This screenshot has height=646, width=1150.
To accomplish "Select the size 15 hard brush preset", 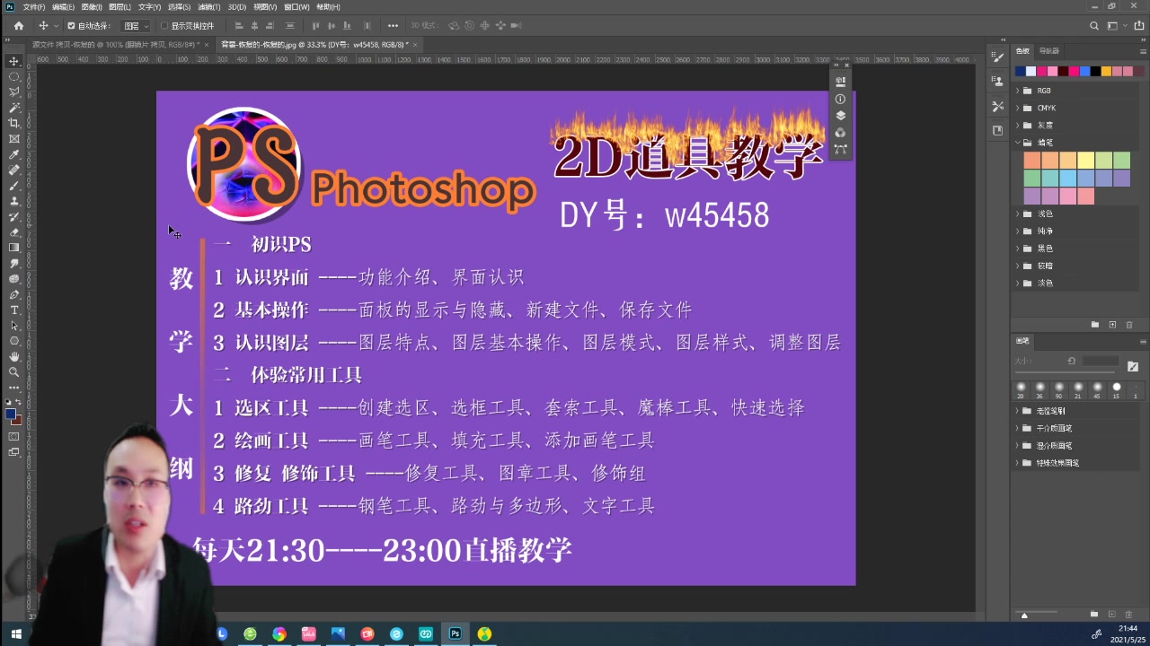I will pyautogui.click(x=1117, y=390).
